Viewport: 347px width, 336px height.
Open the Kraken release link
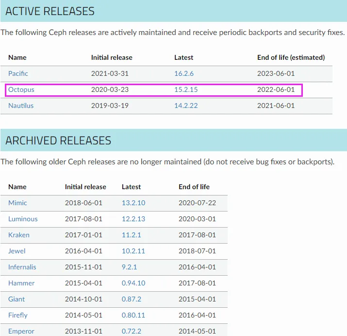[x=19, y=235]
